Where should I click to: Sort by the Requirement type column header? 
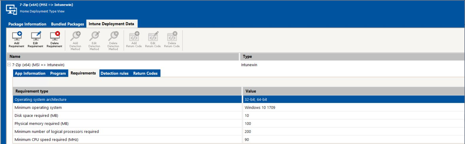pyautogui.click(x=32, y=91)
